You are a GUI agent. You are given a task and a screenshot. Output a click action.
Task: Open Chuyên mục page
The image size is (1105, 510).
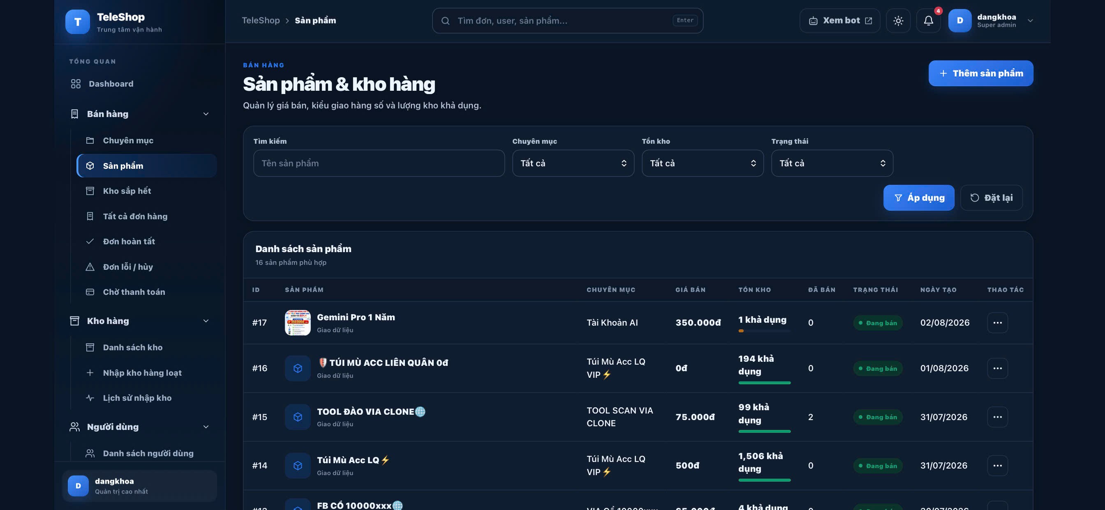[x=146, y=140]
